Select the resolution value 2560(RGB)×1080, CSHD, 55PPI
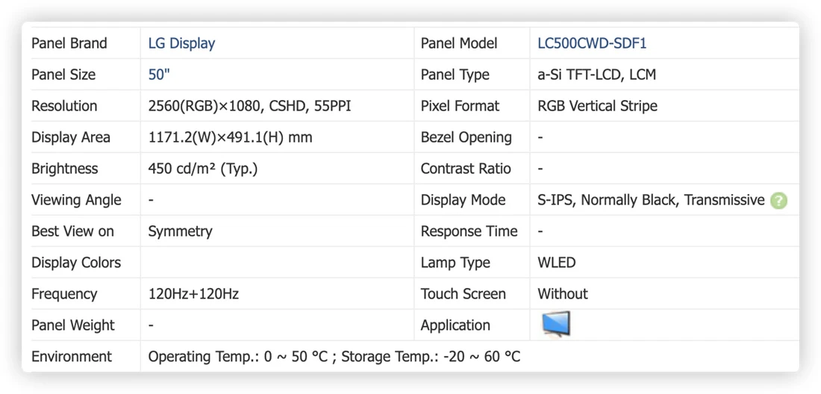The height and width of the screenshot is (394, 821). click(x=250, y=106)
